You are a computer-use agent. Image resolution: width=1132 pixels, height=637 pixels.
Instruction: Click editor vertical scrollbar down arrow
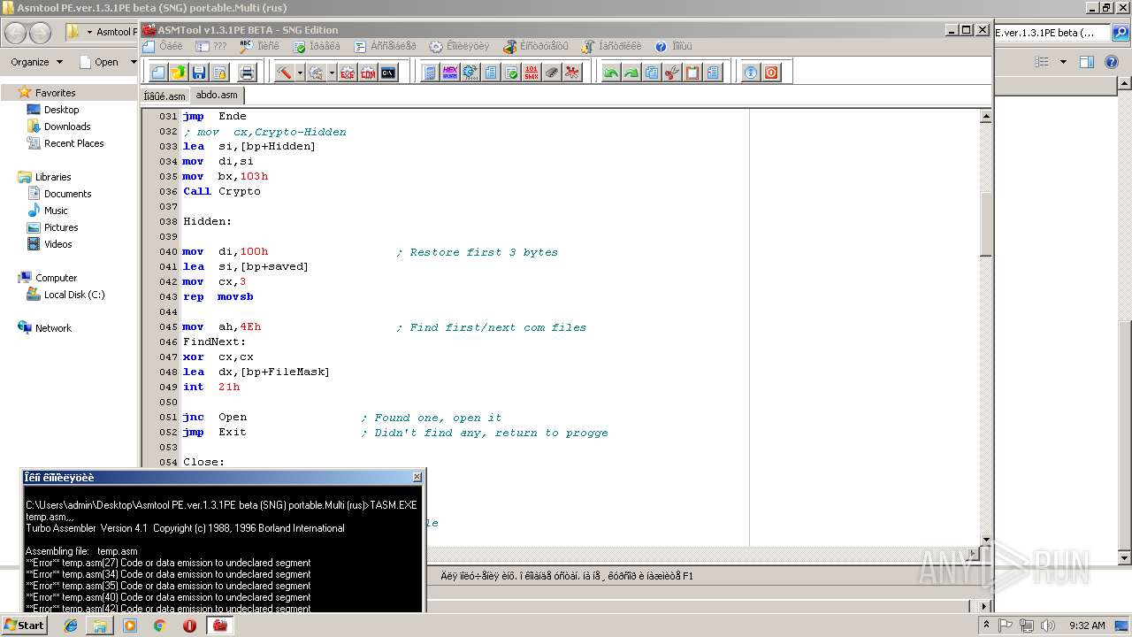pos(985,540)
